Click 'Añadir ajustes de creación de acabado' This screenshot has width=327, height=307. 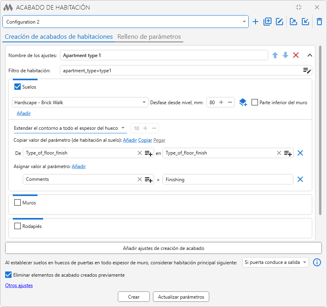tap(164, 248)
